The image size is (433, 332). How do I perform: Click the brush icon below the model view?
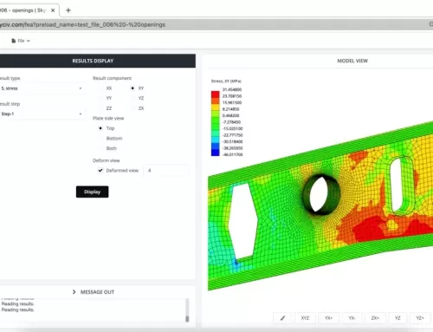click(x=282, y=318)
